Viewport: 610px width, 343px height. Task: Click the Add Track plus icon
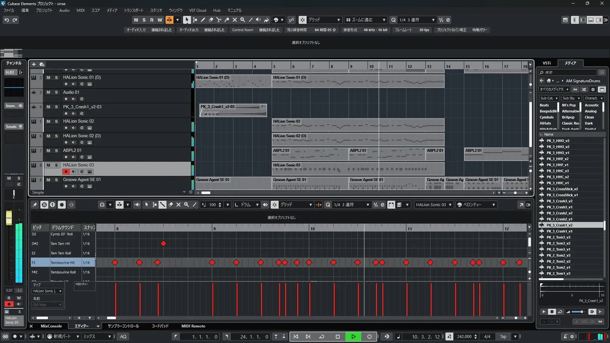[x=34, y=64]
